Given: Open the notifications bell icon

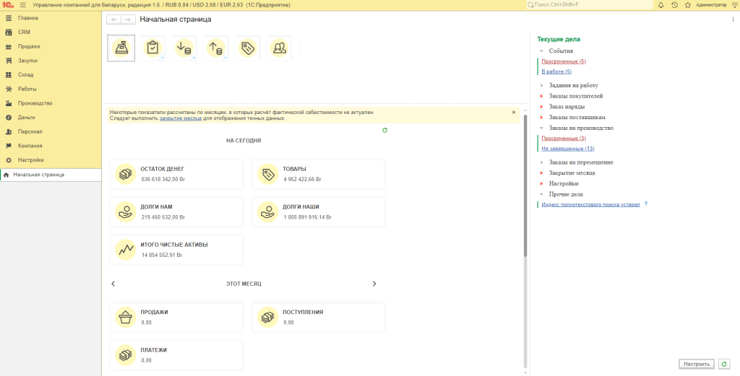Looking at the screenshot, I should (x=661, y=5).
